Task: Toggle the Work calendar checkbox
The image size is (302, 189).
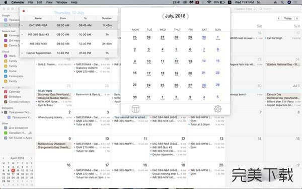Action: coord(6,56)
